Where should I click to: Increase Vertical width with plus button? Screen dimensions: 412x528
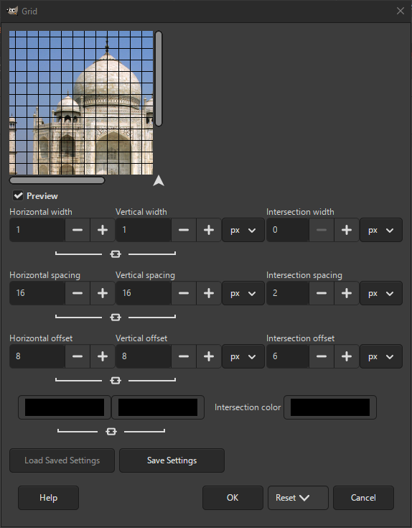[x=209, y=230]
